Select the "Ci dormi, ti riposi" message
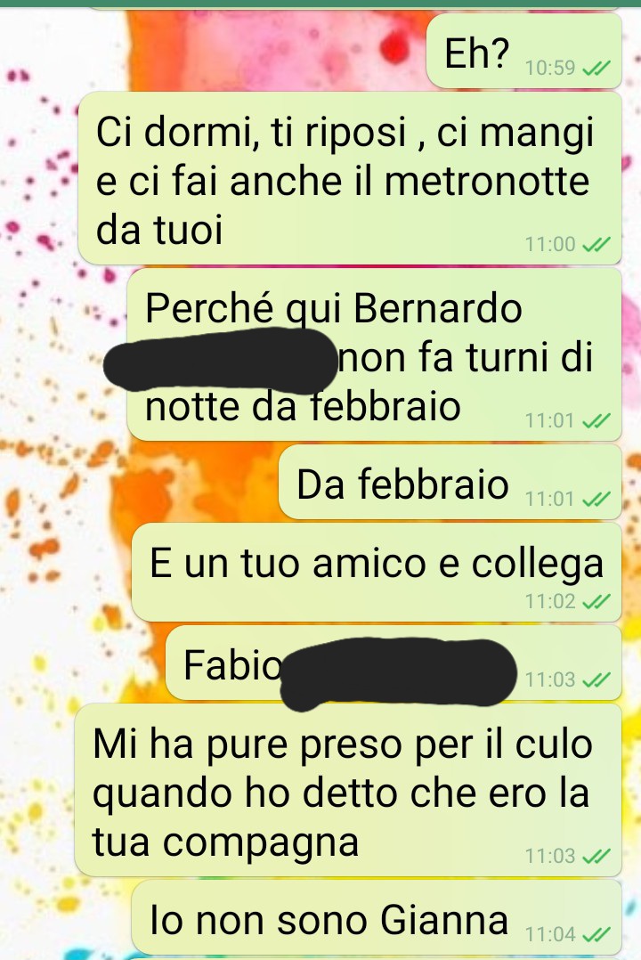Viewport: 641px width, 960px height. pos(350,179)
